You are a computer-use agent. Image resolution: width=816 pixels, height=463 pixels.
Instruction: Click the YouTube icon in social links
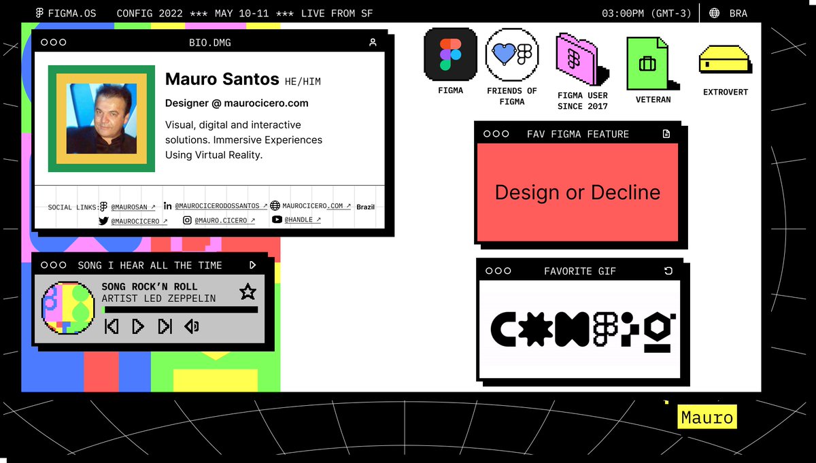pyautogui.click(x=277, y=220)
